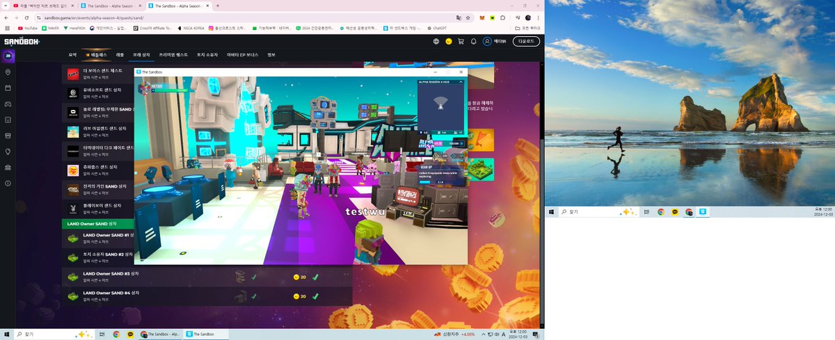Click the browser back arrow
The width and height of the screenshot is (835, 340).
pos(7,17)
